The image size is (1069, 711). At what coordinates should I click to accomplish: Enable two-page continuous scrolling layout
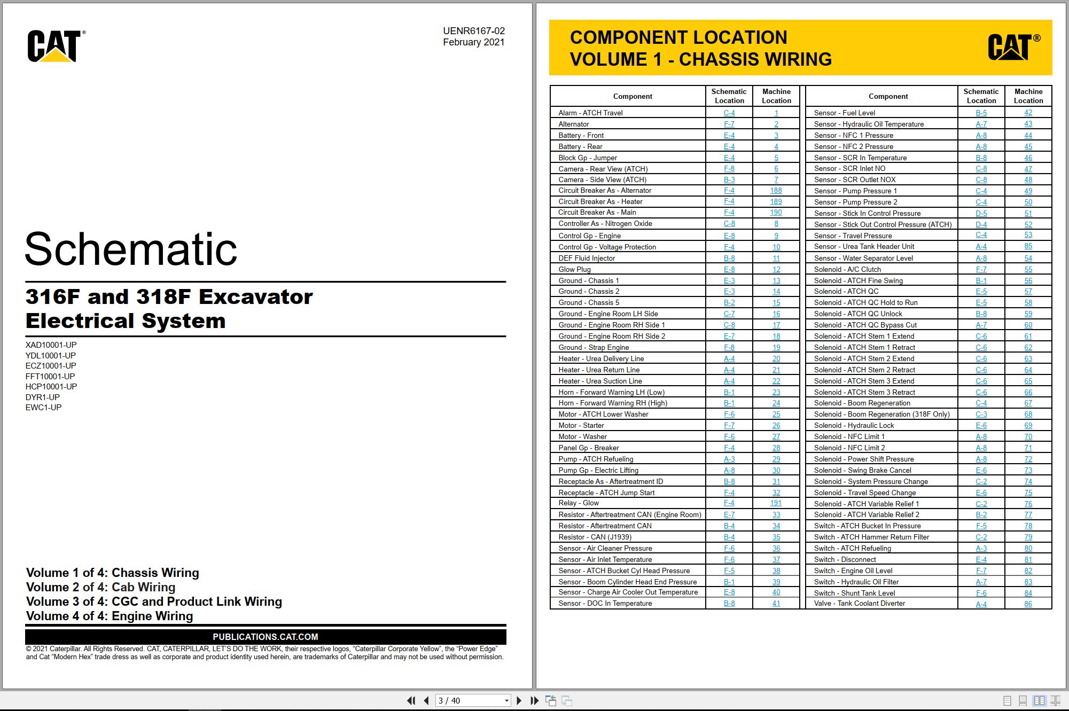coord(1056,700)
